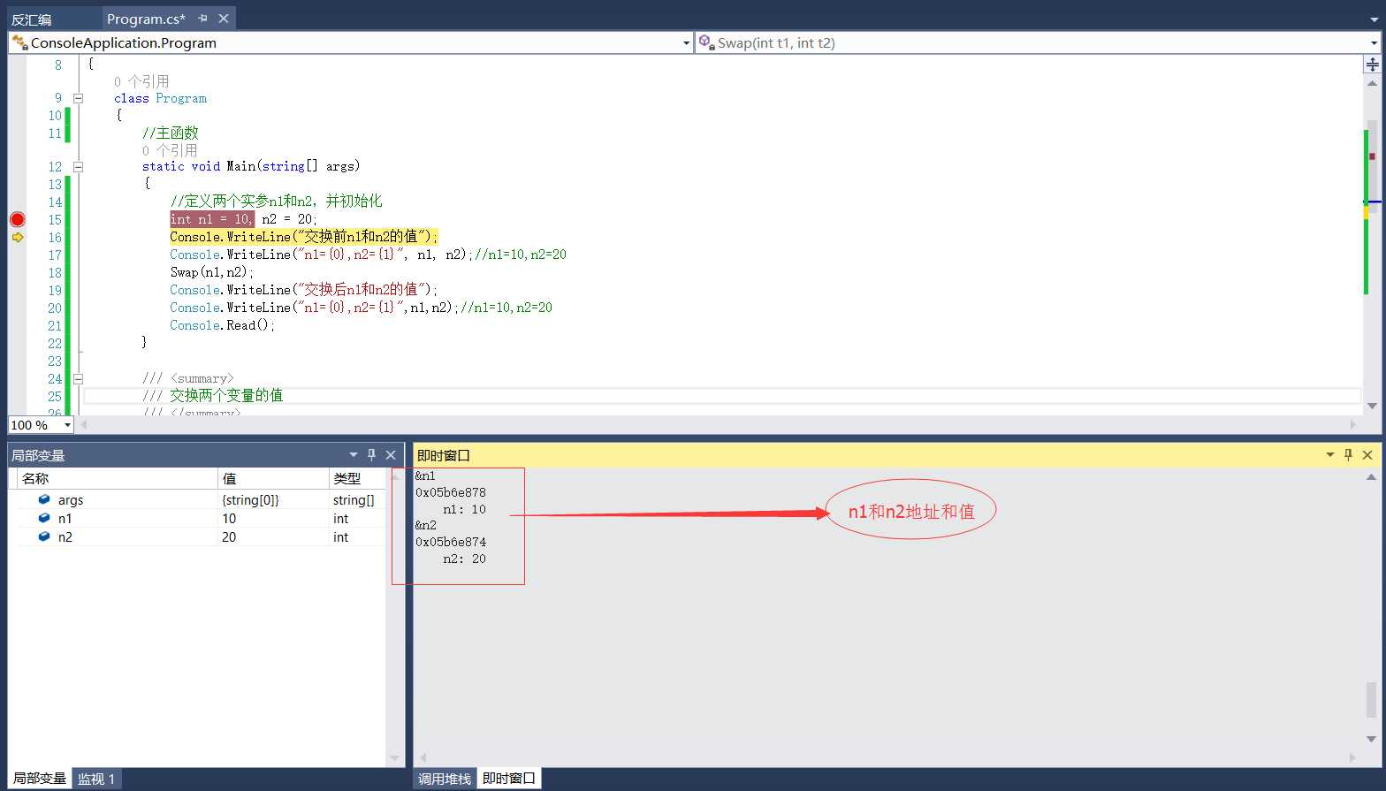Switch to the 即时窗口 bottom tab
The height and width of the screenshot is (791, 1386).
point(509,778)
